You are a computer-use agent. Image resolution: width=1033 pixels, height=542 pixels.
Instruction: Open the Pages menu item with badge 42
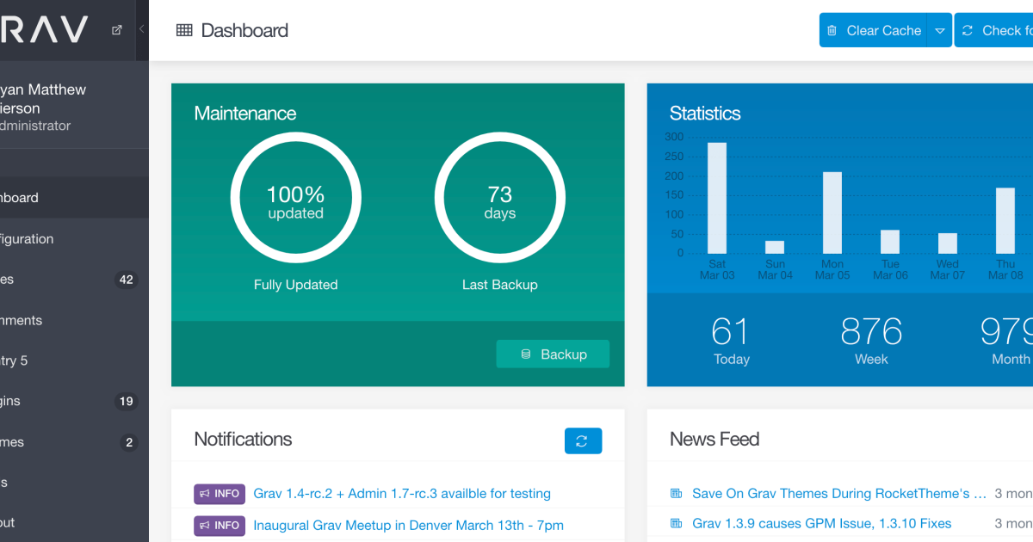52,280
